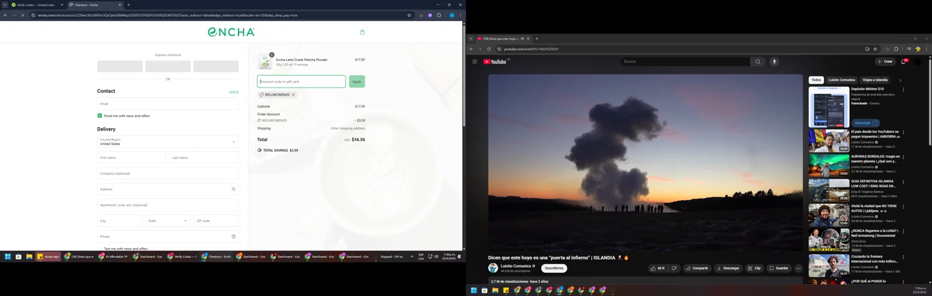Open Chrome menu in Encha browser window
Image resolution: width=932 pixels, height=296 pixels.
coord(460,15)
